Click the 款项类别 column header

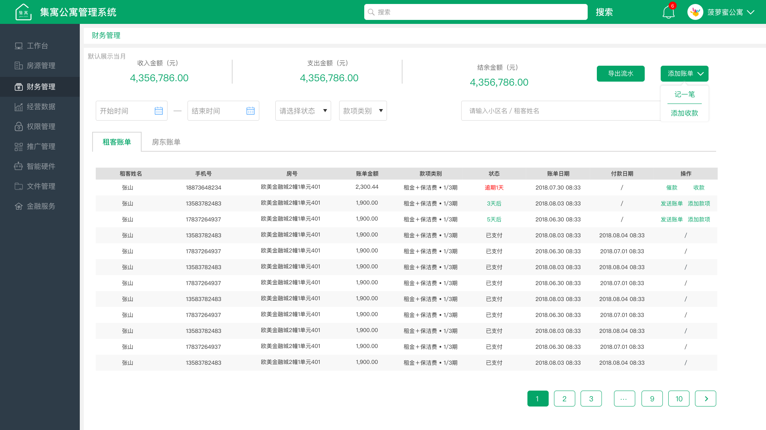tap(430, 174)
